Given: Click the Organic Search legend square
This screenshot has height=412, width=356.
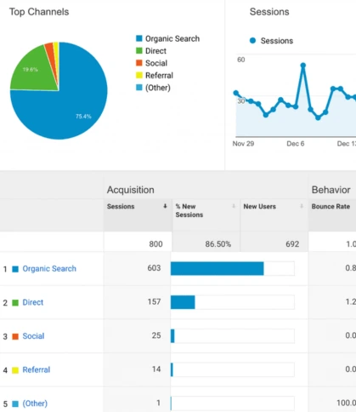Looking at the screenshot, I should 139,38.
